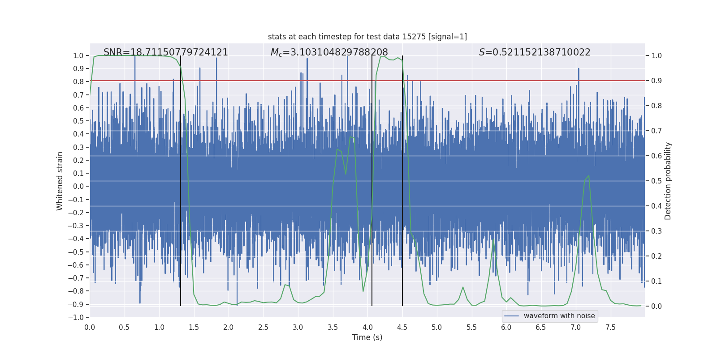Click the vertical black marker near 4.05 seconds
This screenshot has width=717, height=358.
tap(372, 181)
